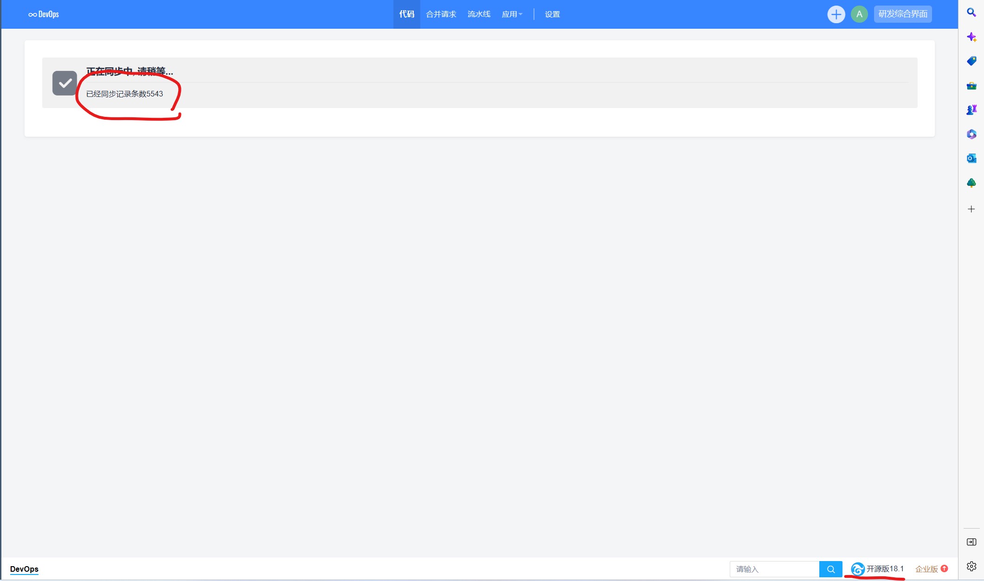Click the green tree sidebar icon

click(x=971, y=183)
